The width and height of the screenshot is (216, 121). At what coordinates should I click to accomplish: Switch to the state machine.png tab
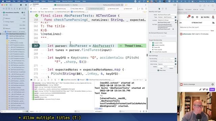point(59,9)
